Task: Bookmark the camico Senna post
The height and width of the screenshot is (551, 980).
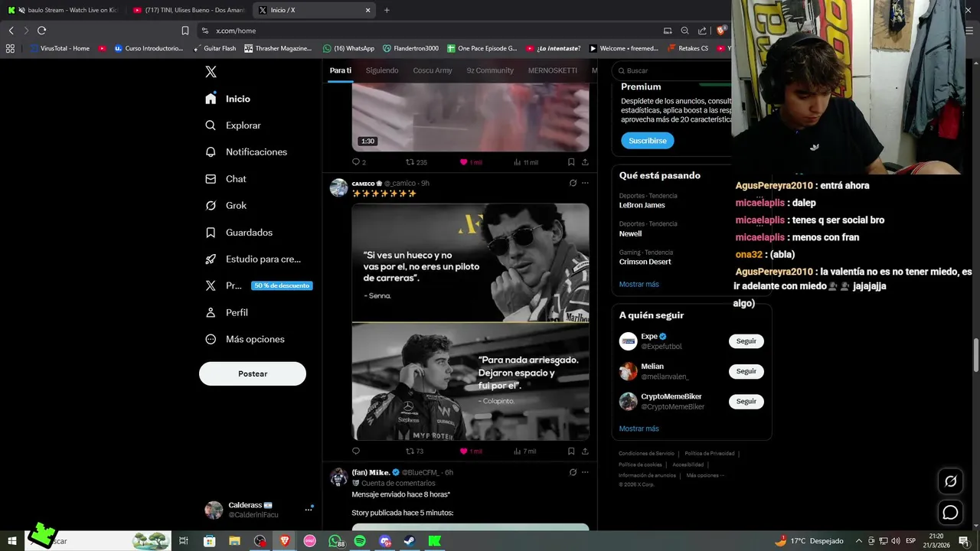Action: point(571,452)
